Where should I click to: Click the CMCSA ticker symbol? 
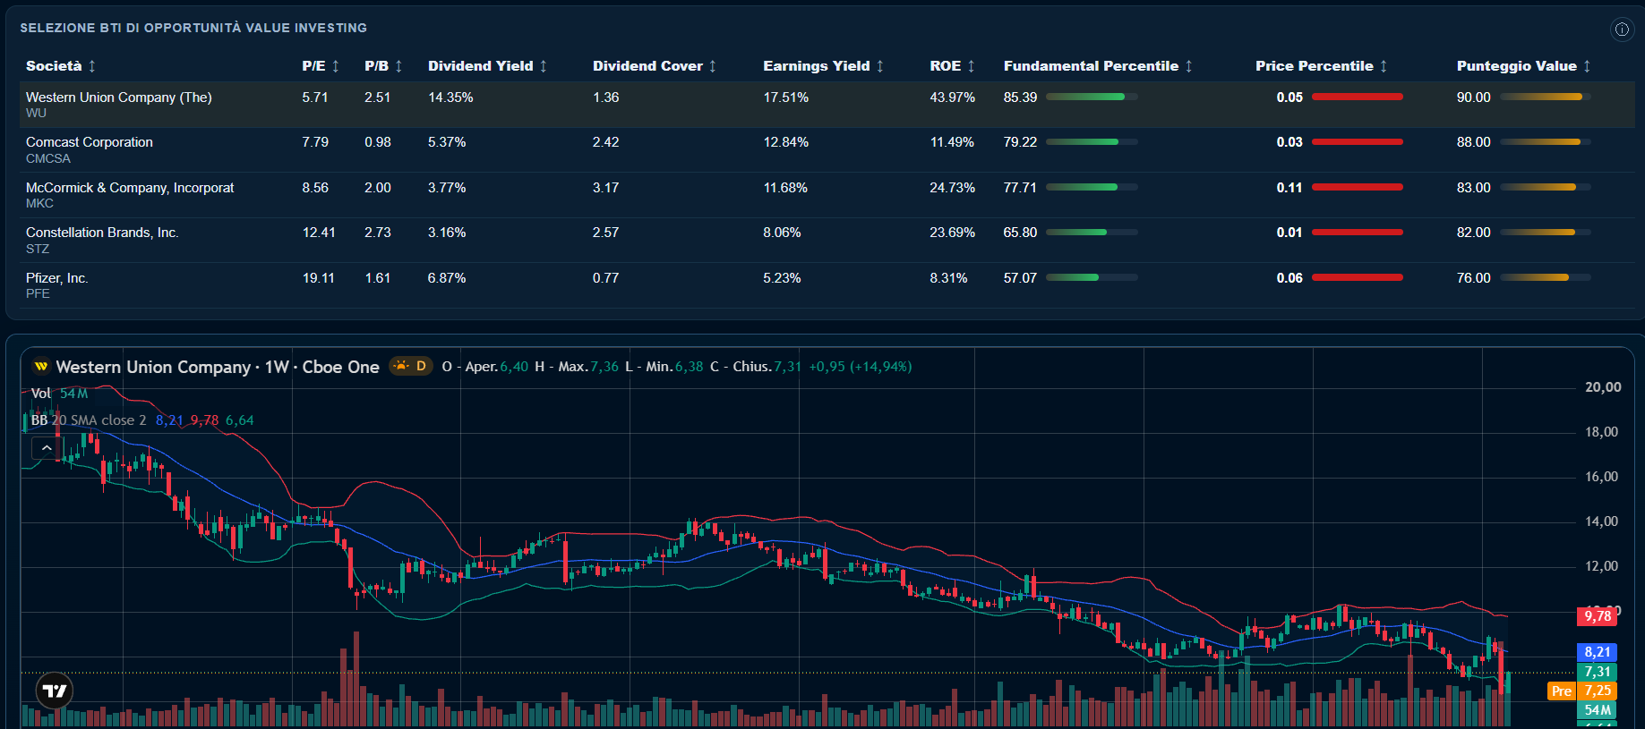click(x=48, y=158)
